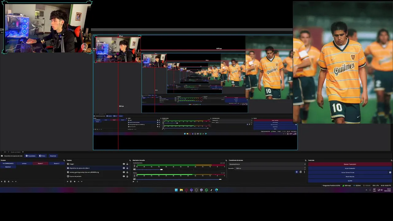
Task: Pop out the Escenas dock
Action: click(64, 160)
